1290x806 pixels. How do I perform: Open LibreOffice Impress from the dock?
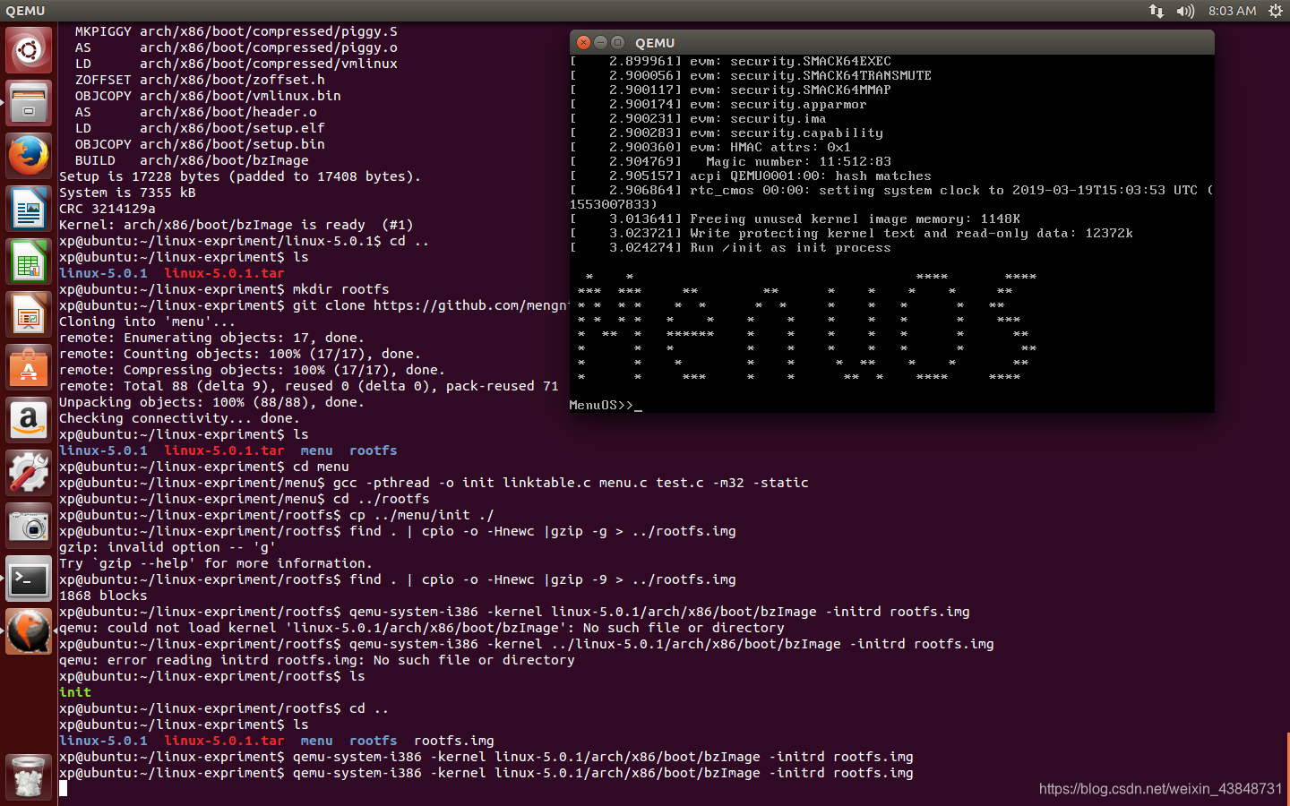29,314
